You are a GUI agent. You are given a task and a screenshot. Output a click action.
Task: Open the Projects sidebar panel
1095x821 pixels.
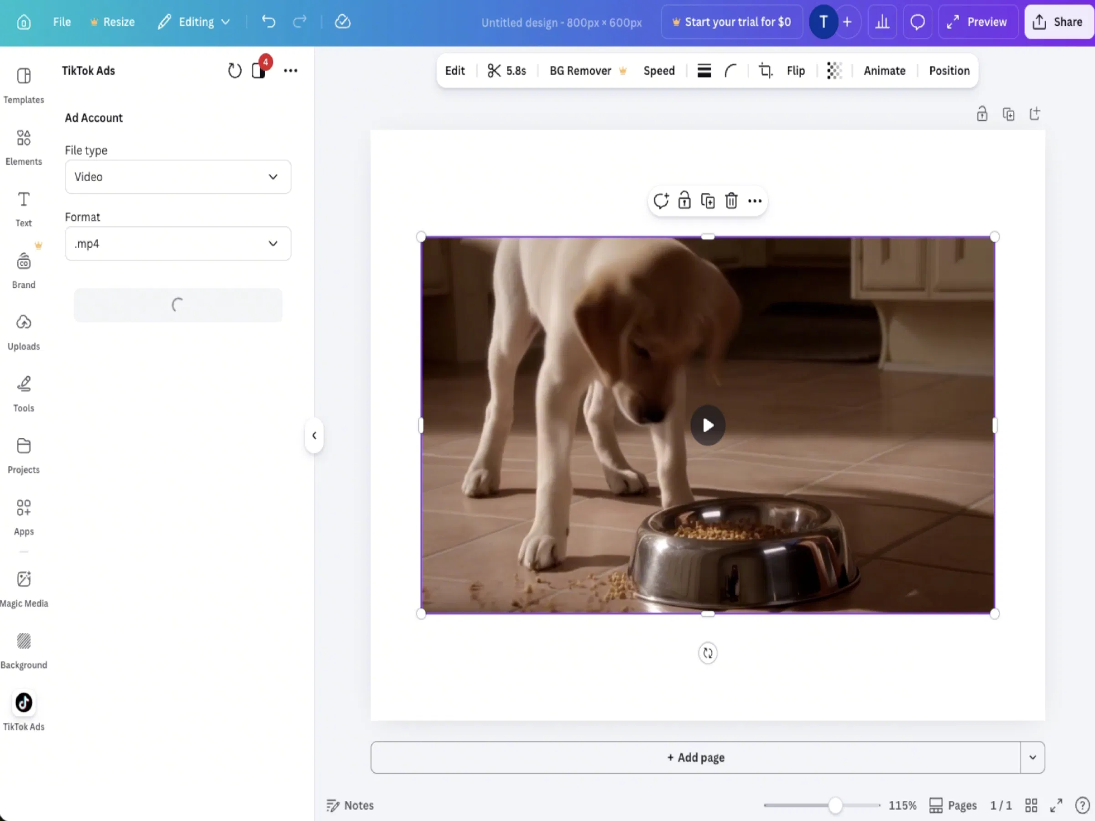coord(24,455)
